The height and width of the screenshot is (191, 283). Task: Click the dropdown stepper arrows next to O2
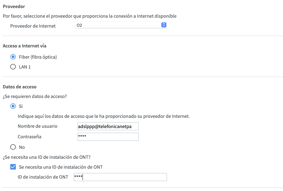coord(164,25)
